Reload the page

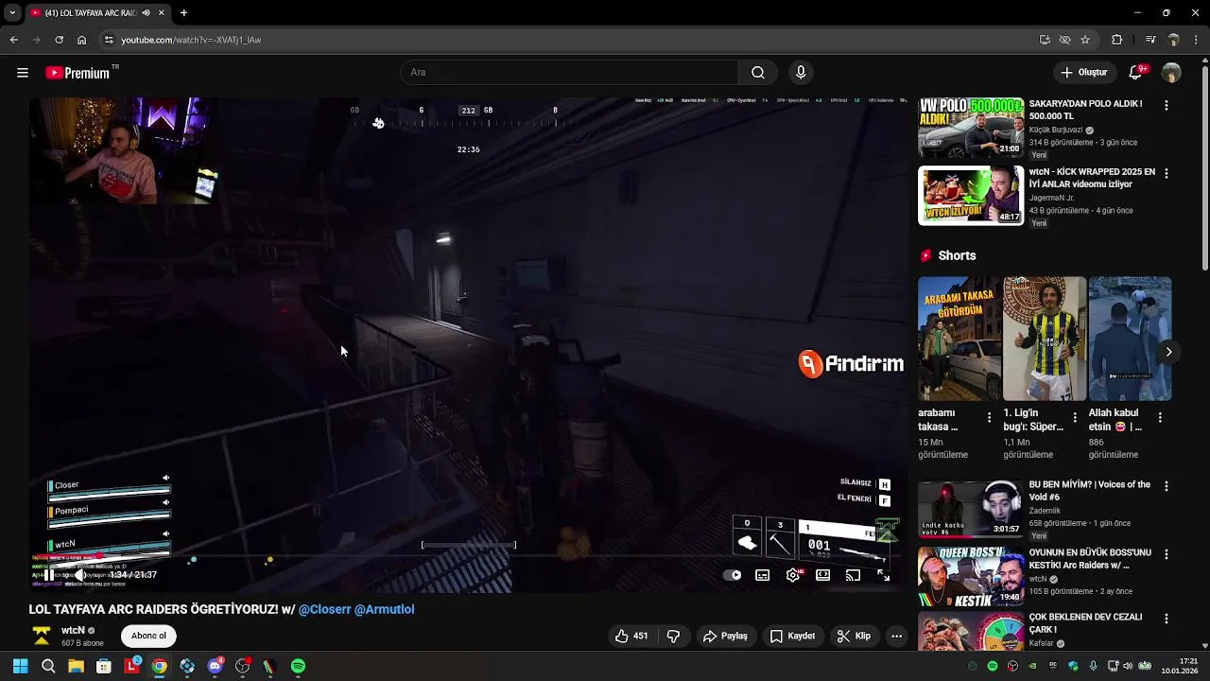click(59, 40)
